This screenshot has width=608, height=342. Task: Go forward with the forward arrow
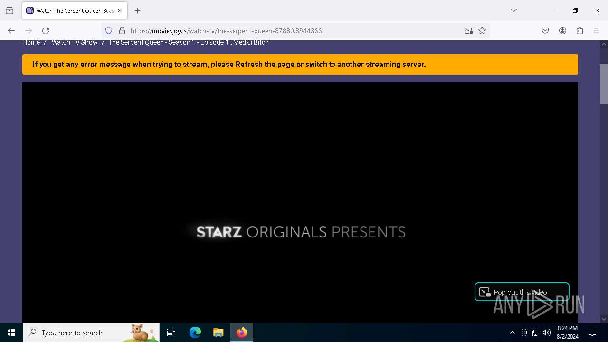click(x=28, y=30)
